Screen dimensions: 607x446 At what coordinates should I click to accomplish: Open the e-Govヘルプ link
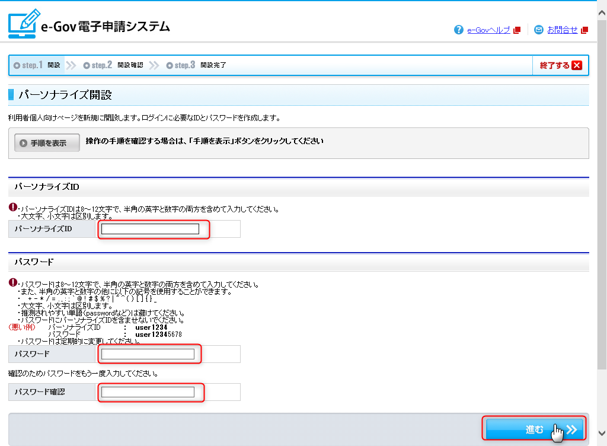tap(488, 30)
